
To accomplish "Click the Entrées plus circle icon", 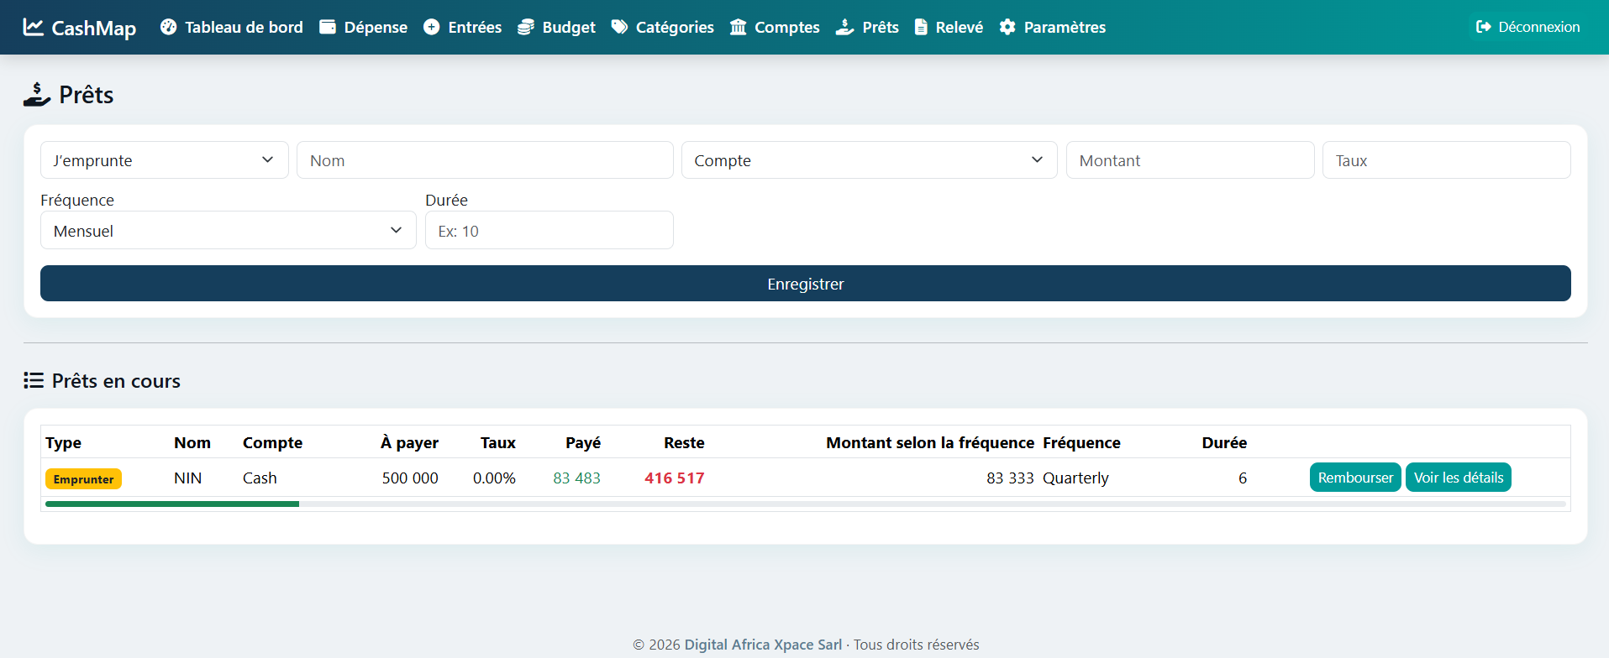I will tap(431, 27).
